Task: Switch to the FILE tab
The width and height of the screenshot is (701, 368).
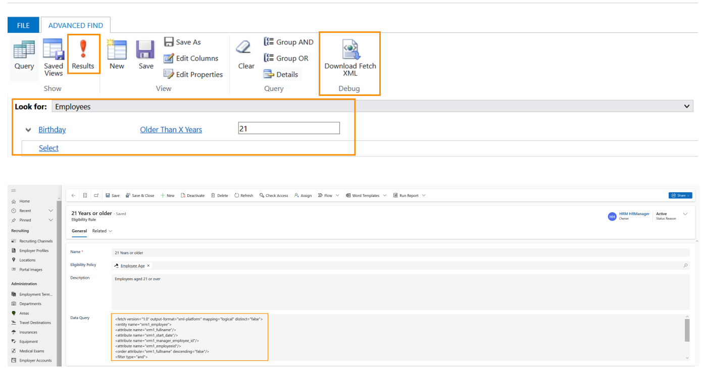Action: [x=23, y=25]
